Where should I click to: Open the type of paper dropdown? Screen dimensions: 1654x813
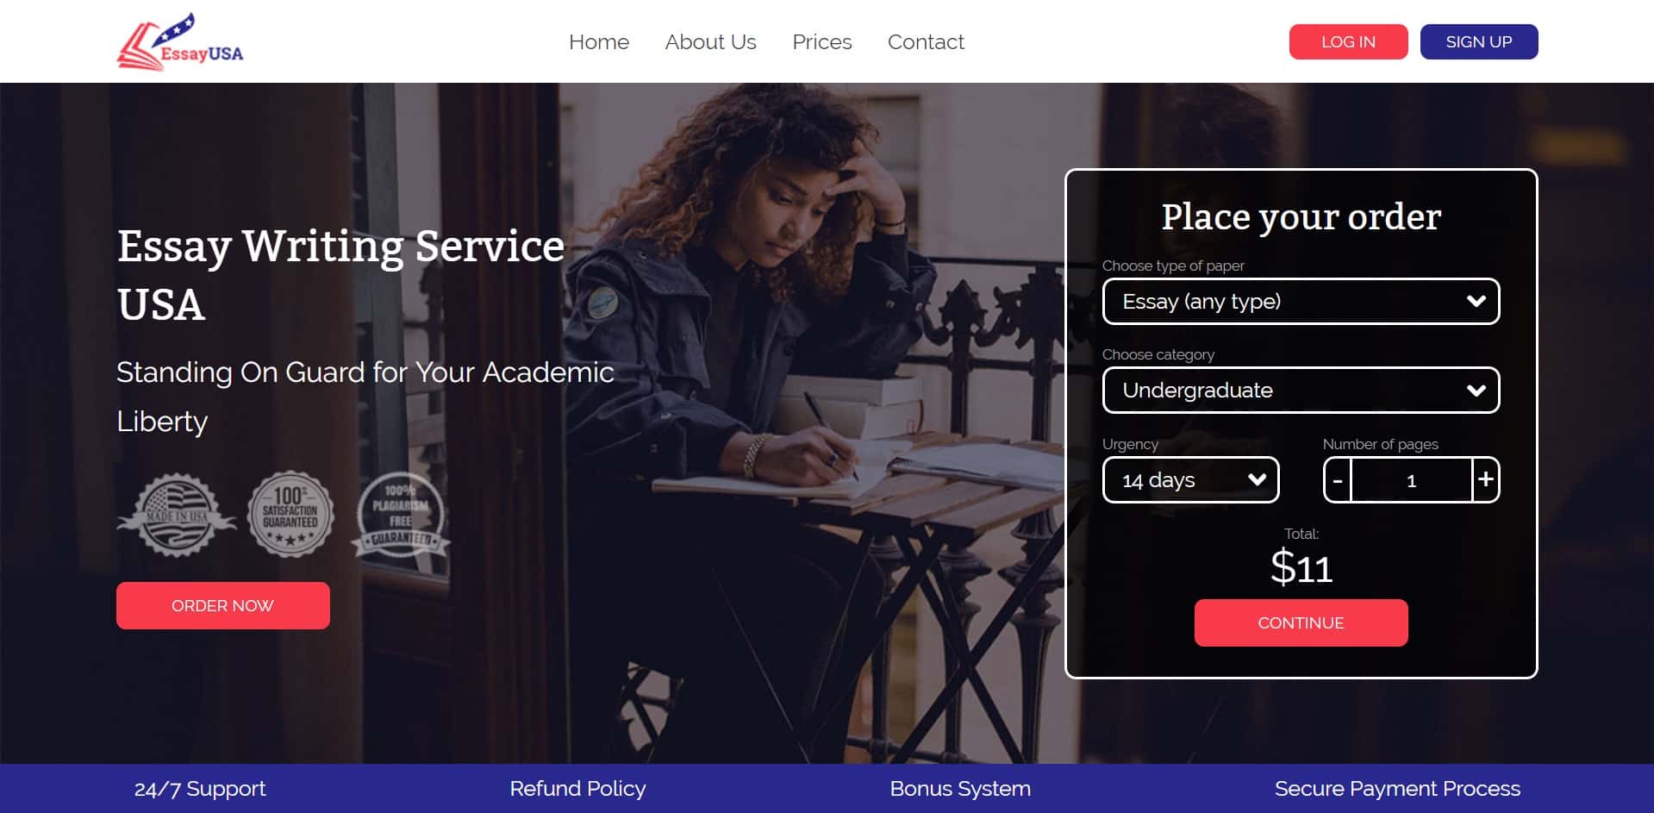(1301, 301)
